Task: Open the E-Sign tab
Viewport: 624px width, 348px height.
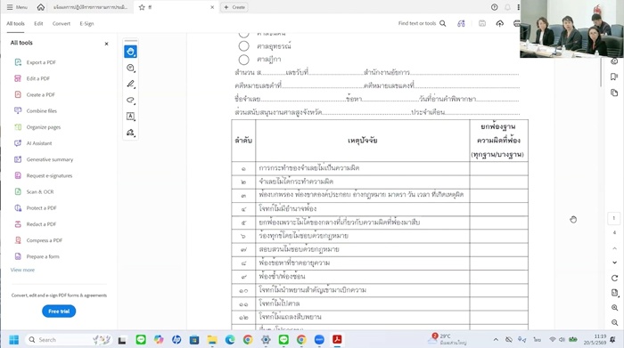Action: pos(86,24)
